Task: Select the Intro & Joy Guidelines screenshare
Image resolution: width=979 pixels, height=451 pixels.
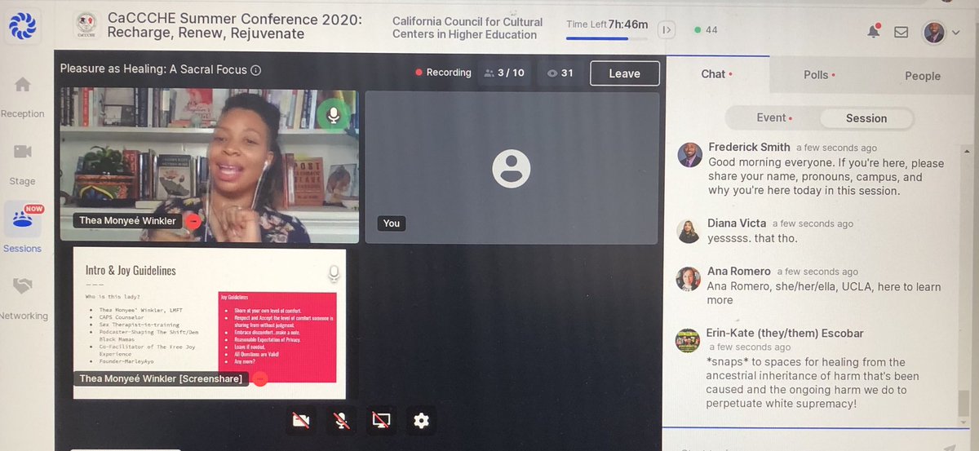Action: (210, 324)
